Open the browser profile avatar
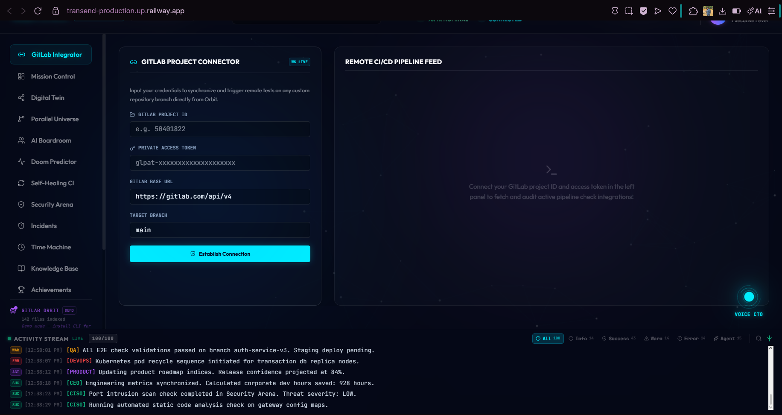Viewport: 782px width, 415px height. coord(708,11)
